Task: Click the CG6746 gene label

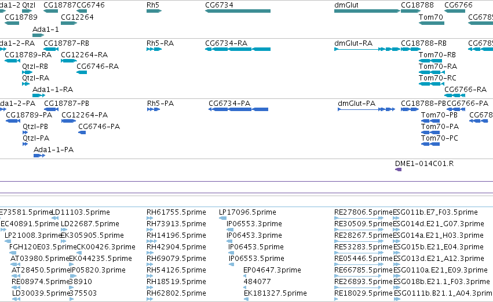Action: 90,5
